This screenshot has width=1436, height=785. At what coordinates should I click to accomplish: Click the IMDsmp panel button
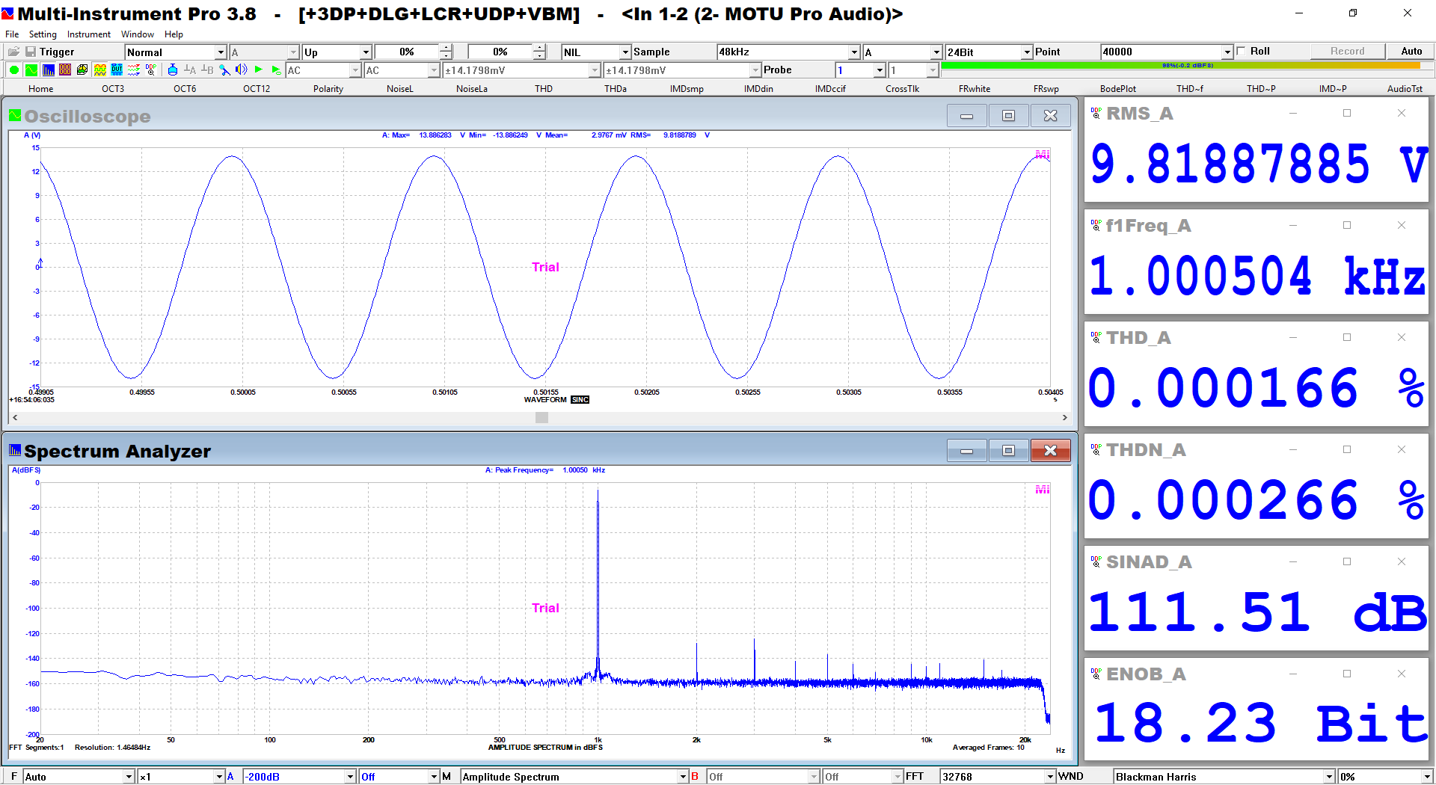coord(687,88)
